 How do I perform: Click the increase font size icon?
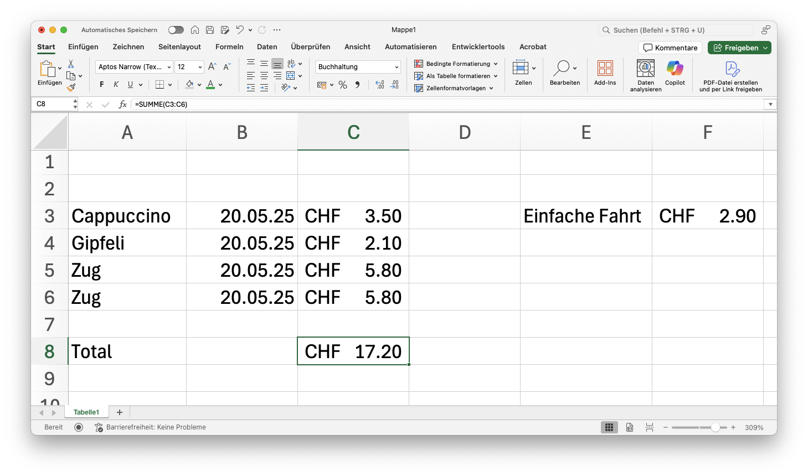pos(212,67)
